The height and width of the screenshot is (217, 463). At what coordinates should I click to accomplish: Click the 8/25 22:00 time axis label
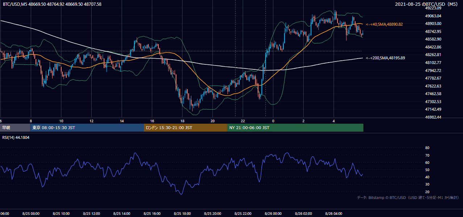(243, 214)
